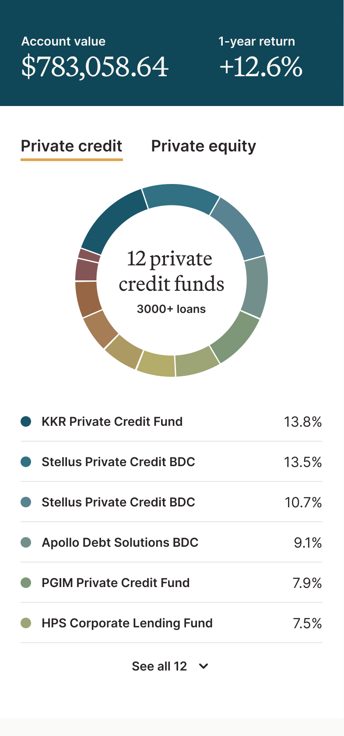The image size is (344, 736).
Task: Click the HPS Corporate Lending Fund color dot
Action: (x=26, y=623)
